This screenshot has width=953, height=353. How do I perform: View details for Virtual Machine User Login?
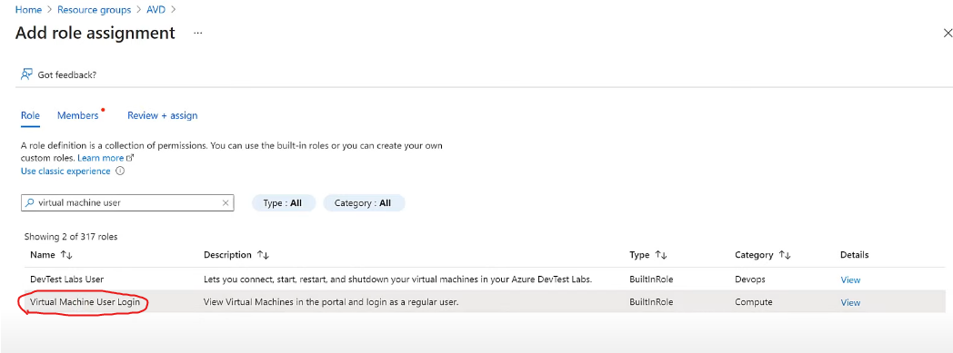pyautogui.click(x=850, y=302)
